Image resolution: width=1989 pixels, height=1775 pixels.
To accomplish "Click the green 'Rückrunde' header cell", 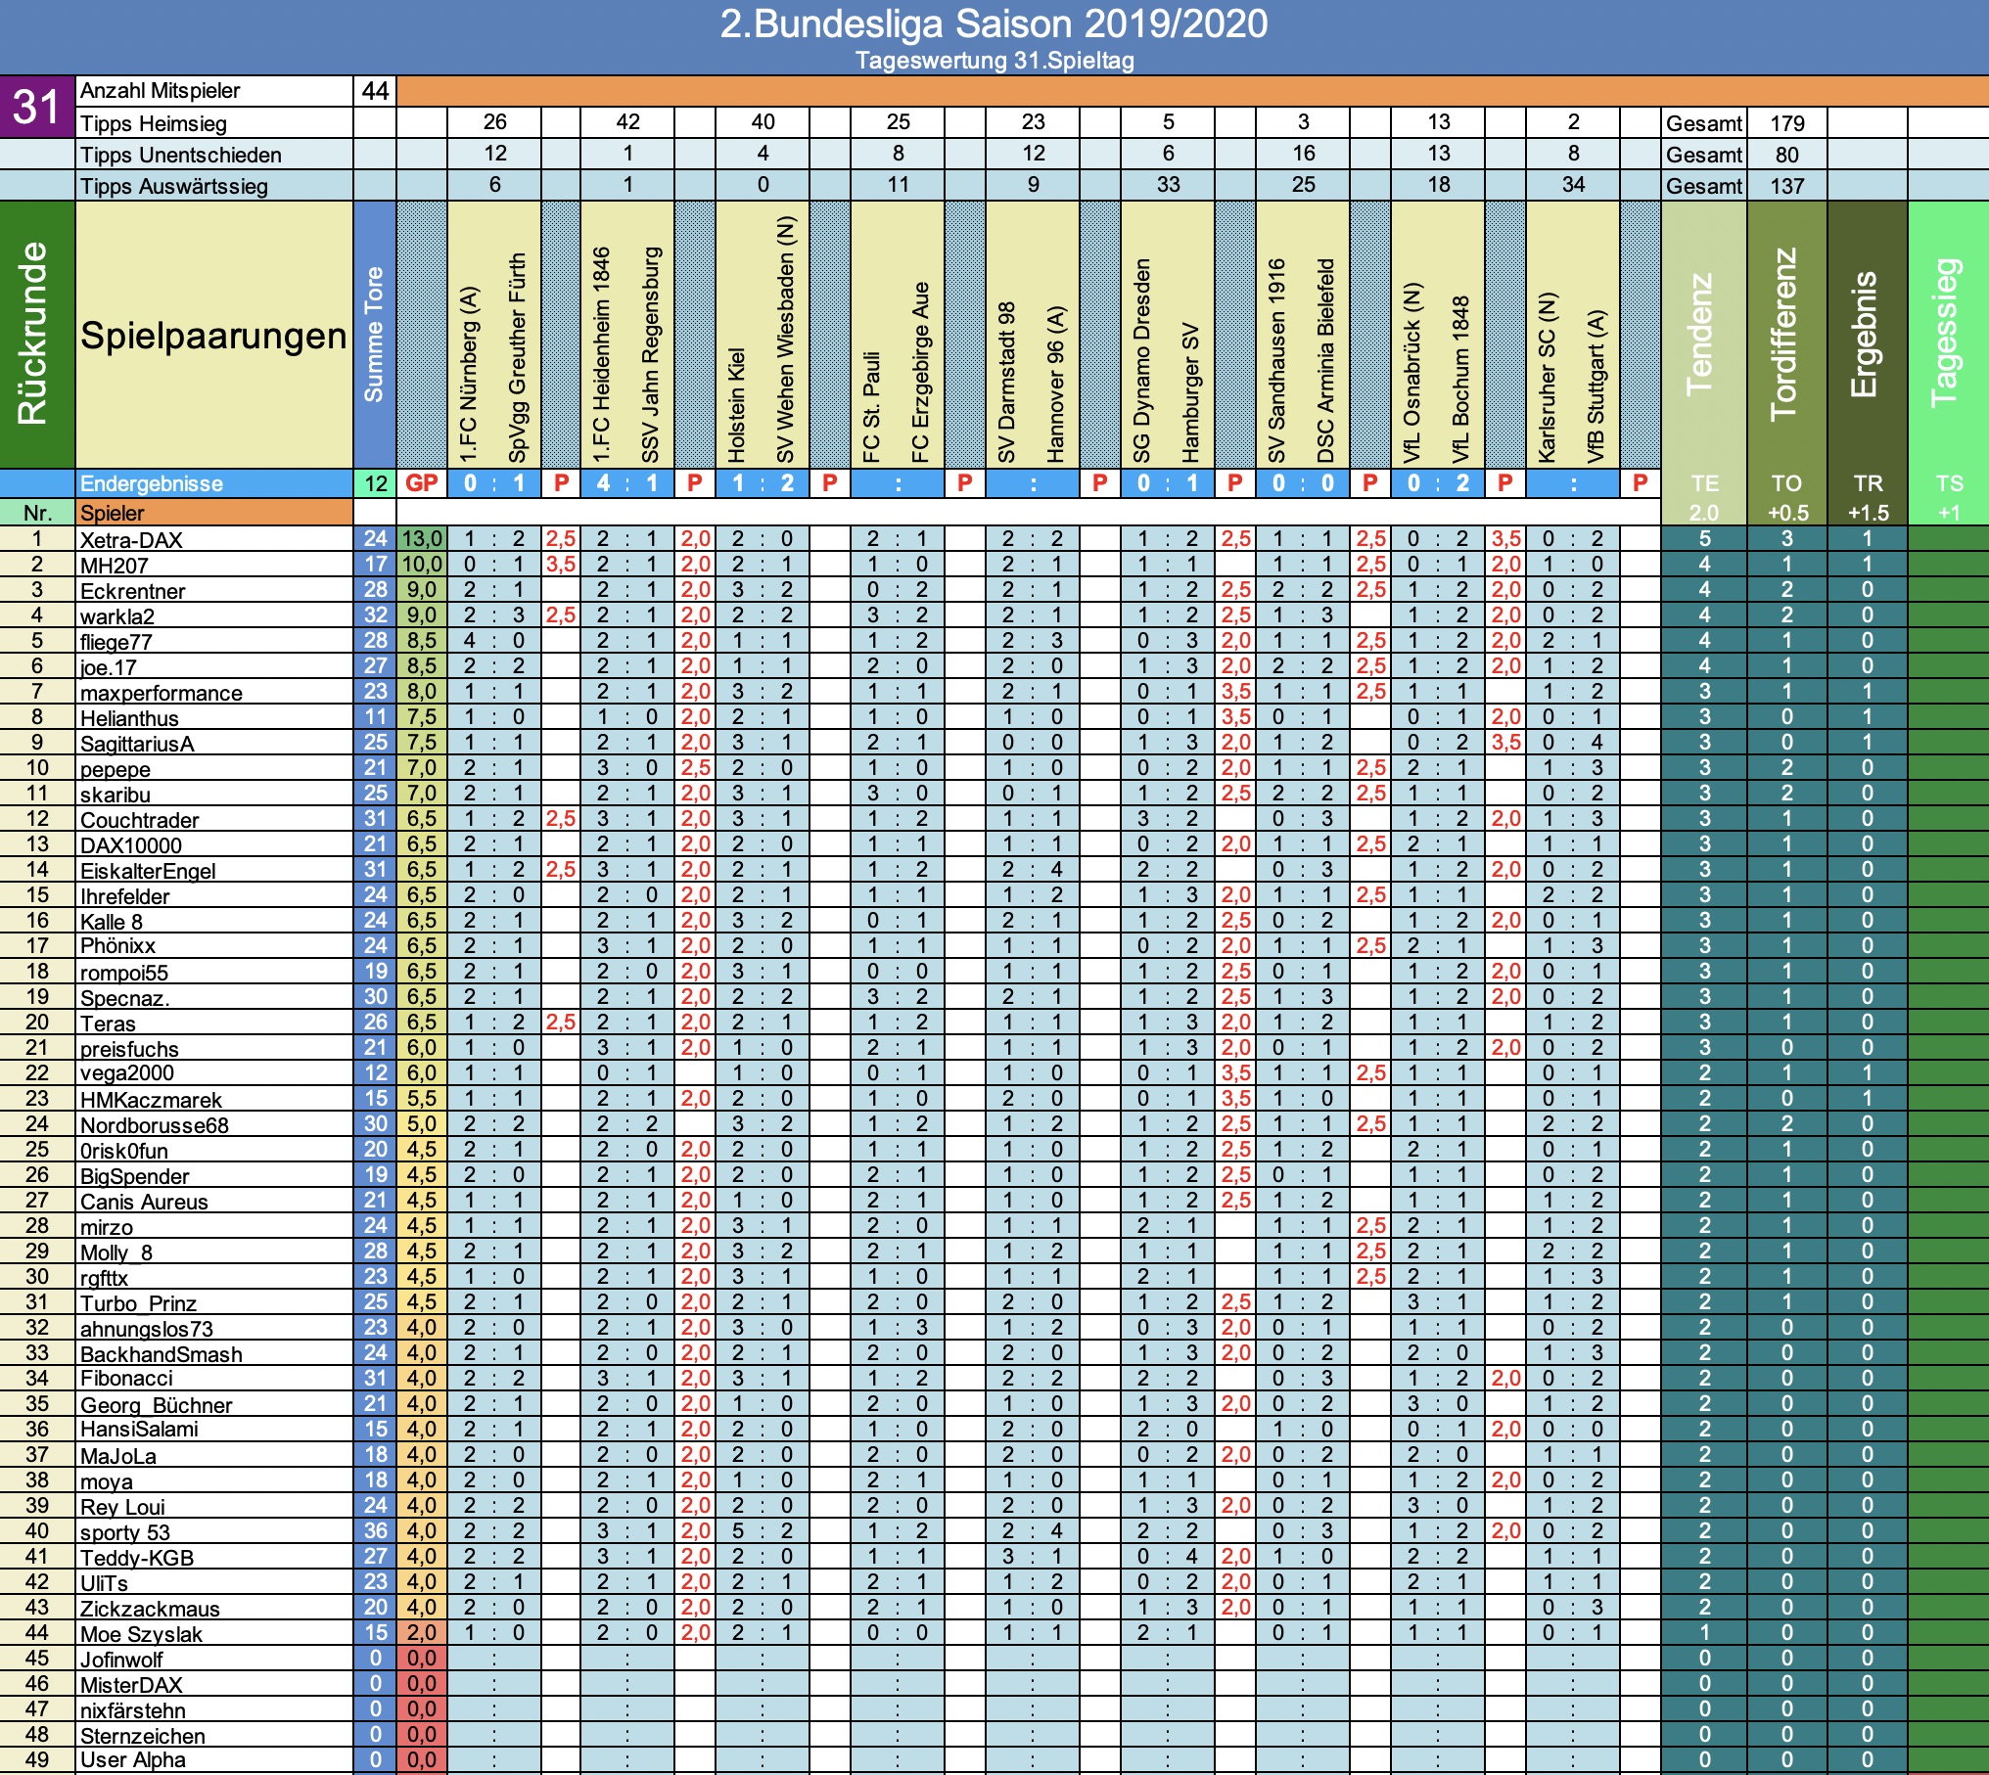I will (x=37, y=334).
